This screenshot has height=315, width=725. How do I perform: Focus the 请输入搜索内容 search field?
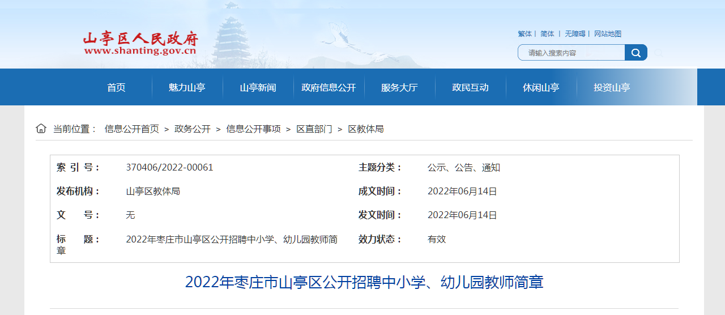click(571, 53)
